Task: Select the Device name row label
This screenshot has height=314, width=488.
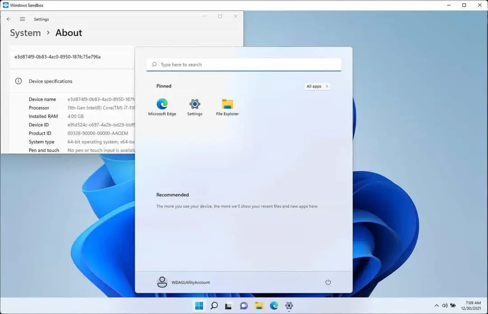Action: [42, 99]
